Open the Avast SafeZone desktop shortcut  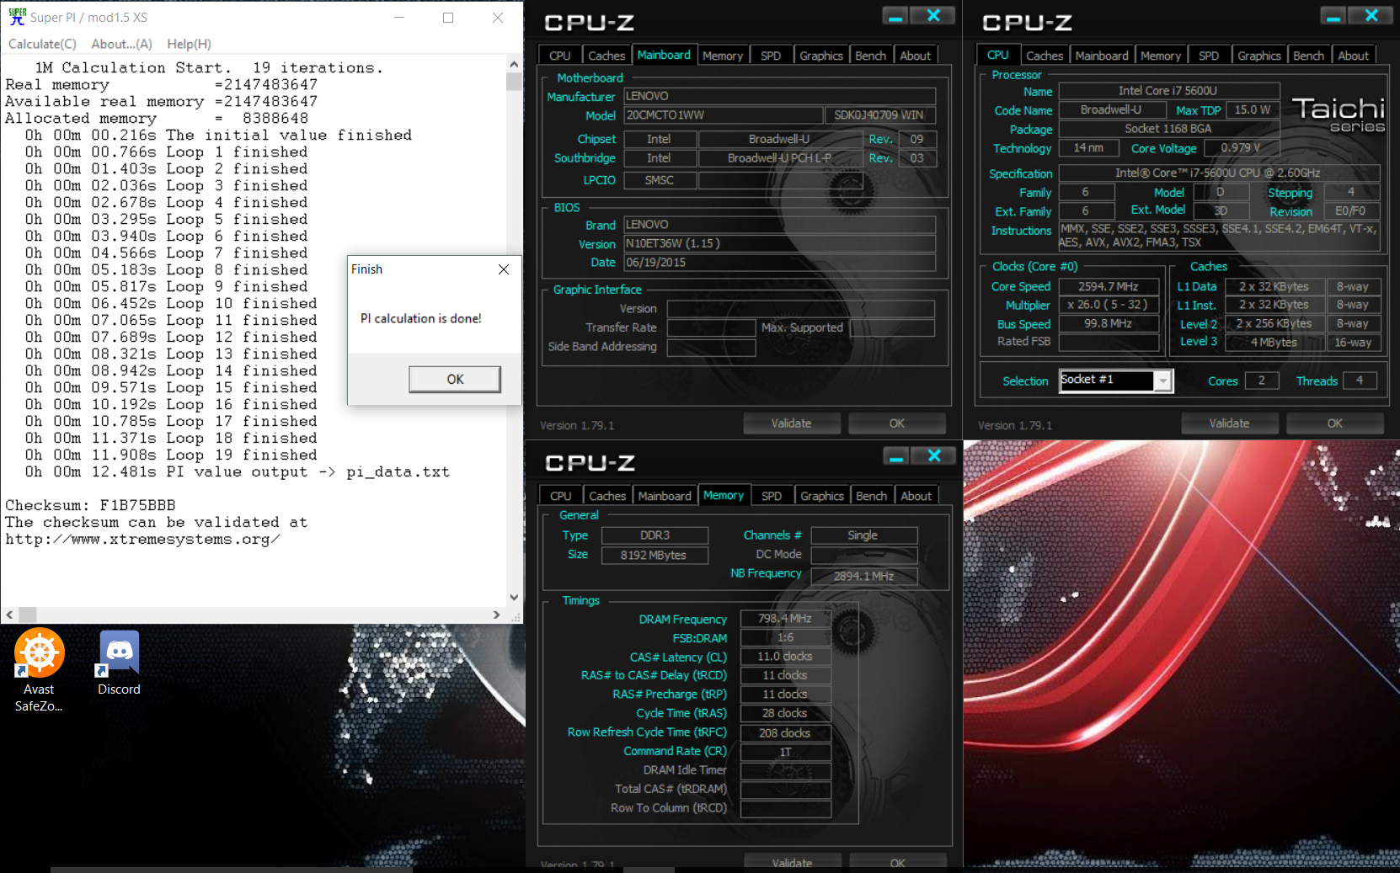pos(39,670)
